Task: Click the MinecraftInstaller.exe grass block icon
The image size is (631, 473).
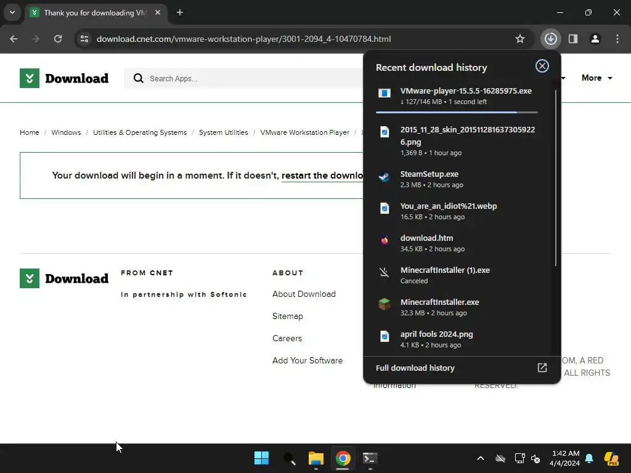Action: (385, 304)
